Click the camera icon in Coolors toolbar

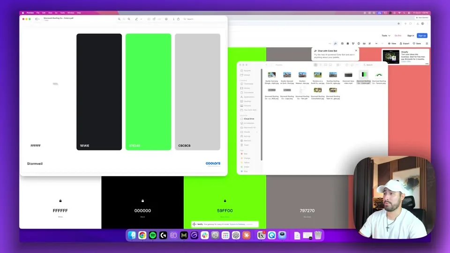click(342, 44)
